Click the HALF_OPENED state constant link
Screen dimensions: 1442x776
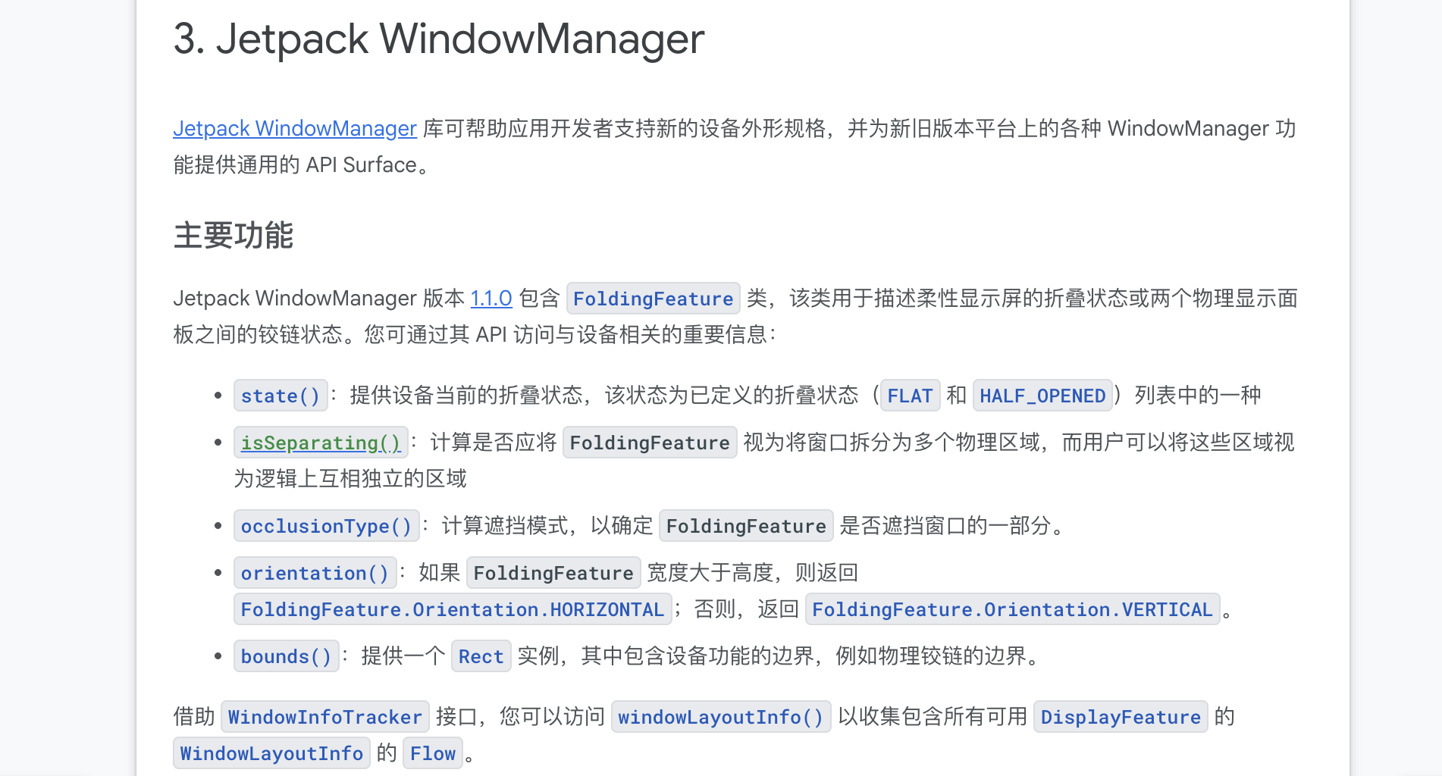1042,396
